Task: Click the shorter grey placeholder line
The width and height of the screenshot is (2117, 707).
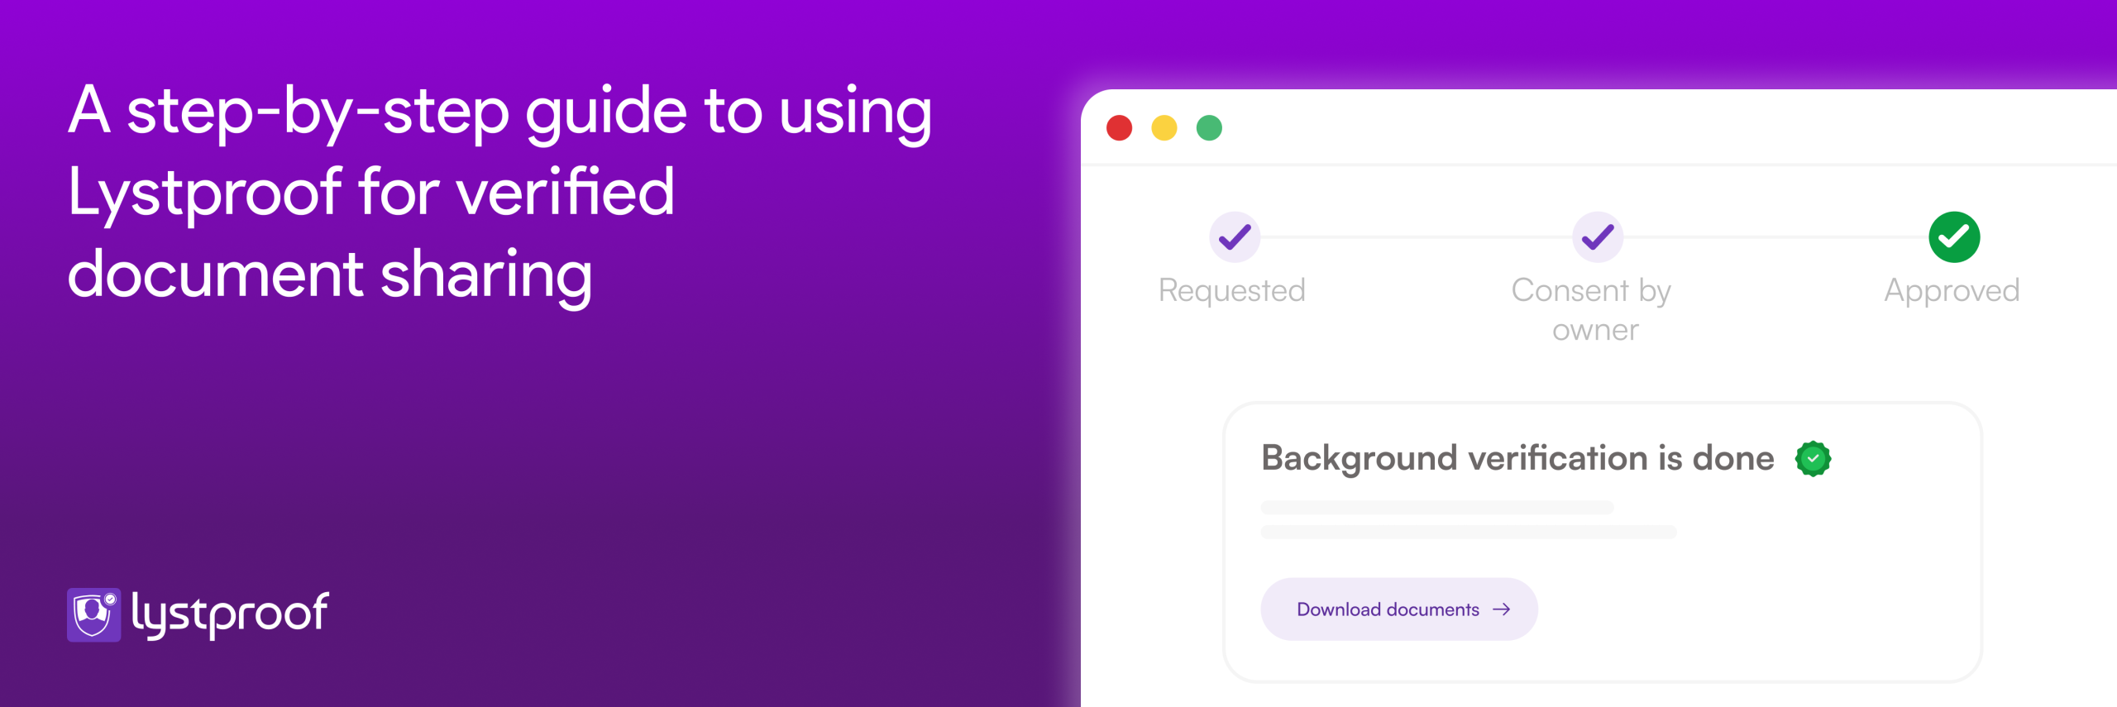Action: [x=1436, y=507]
